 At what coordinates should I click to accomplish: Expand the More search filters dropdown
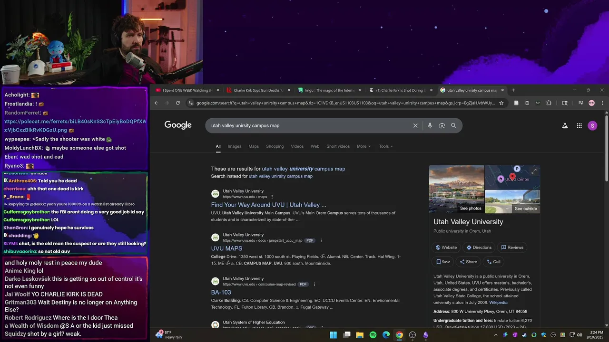click(x=363, y=146)
